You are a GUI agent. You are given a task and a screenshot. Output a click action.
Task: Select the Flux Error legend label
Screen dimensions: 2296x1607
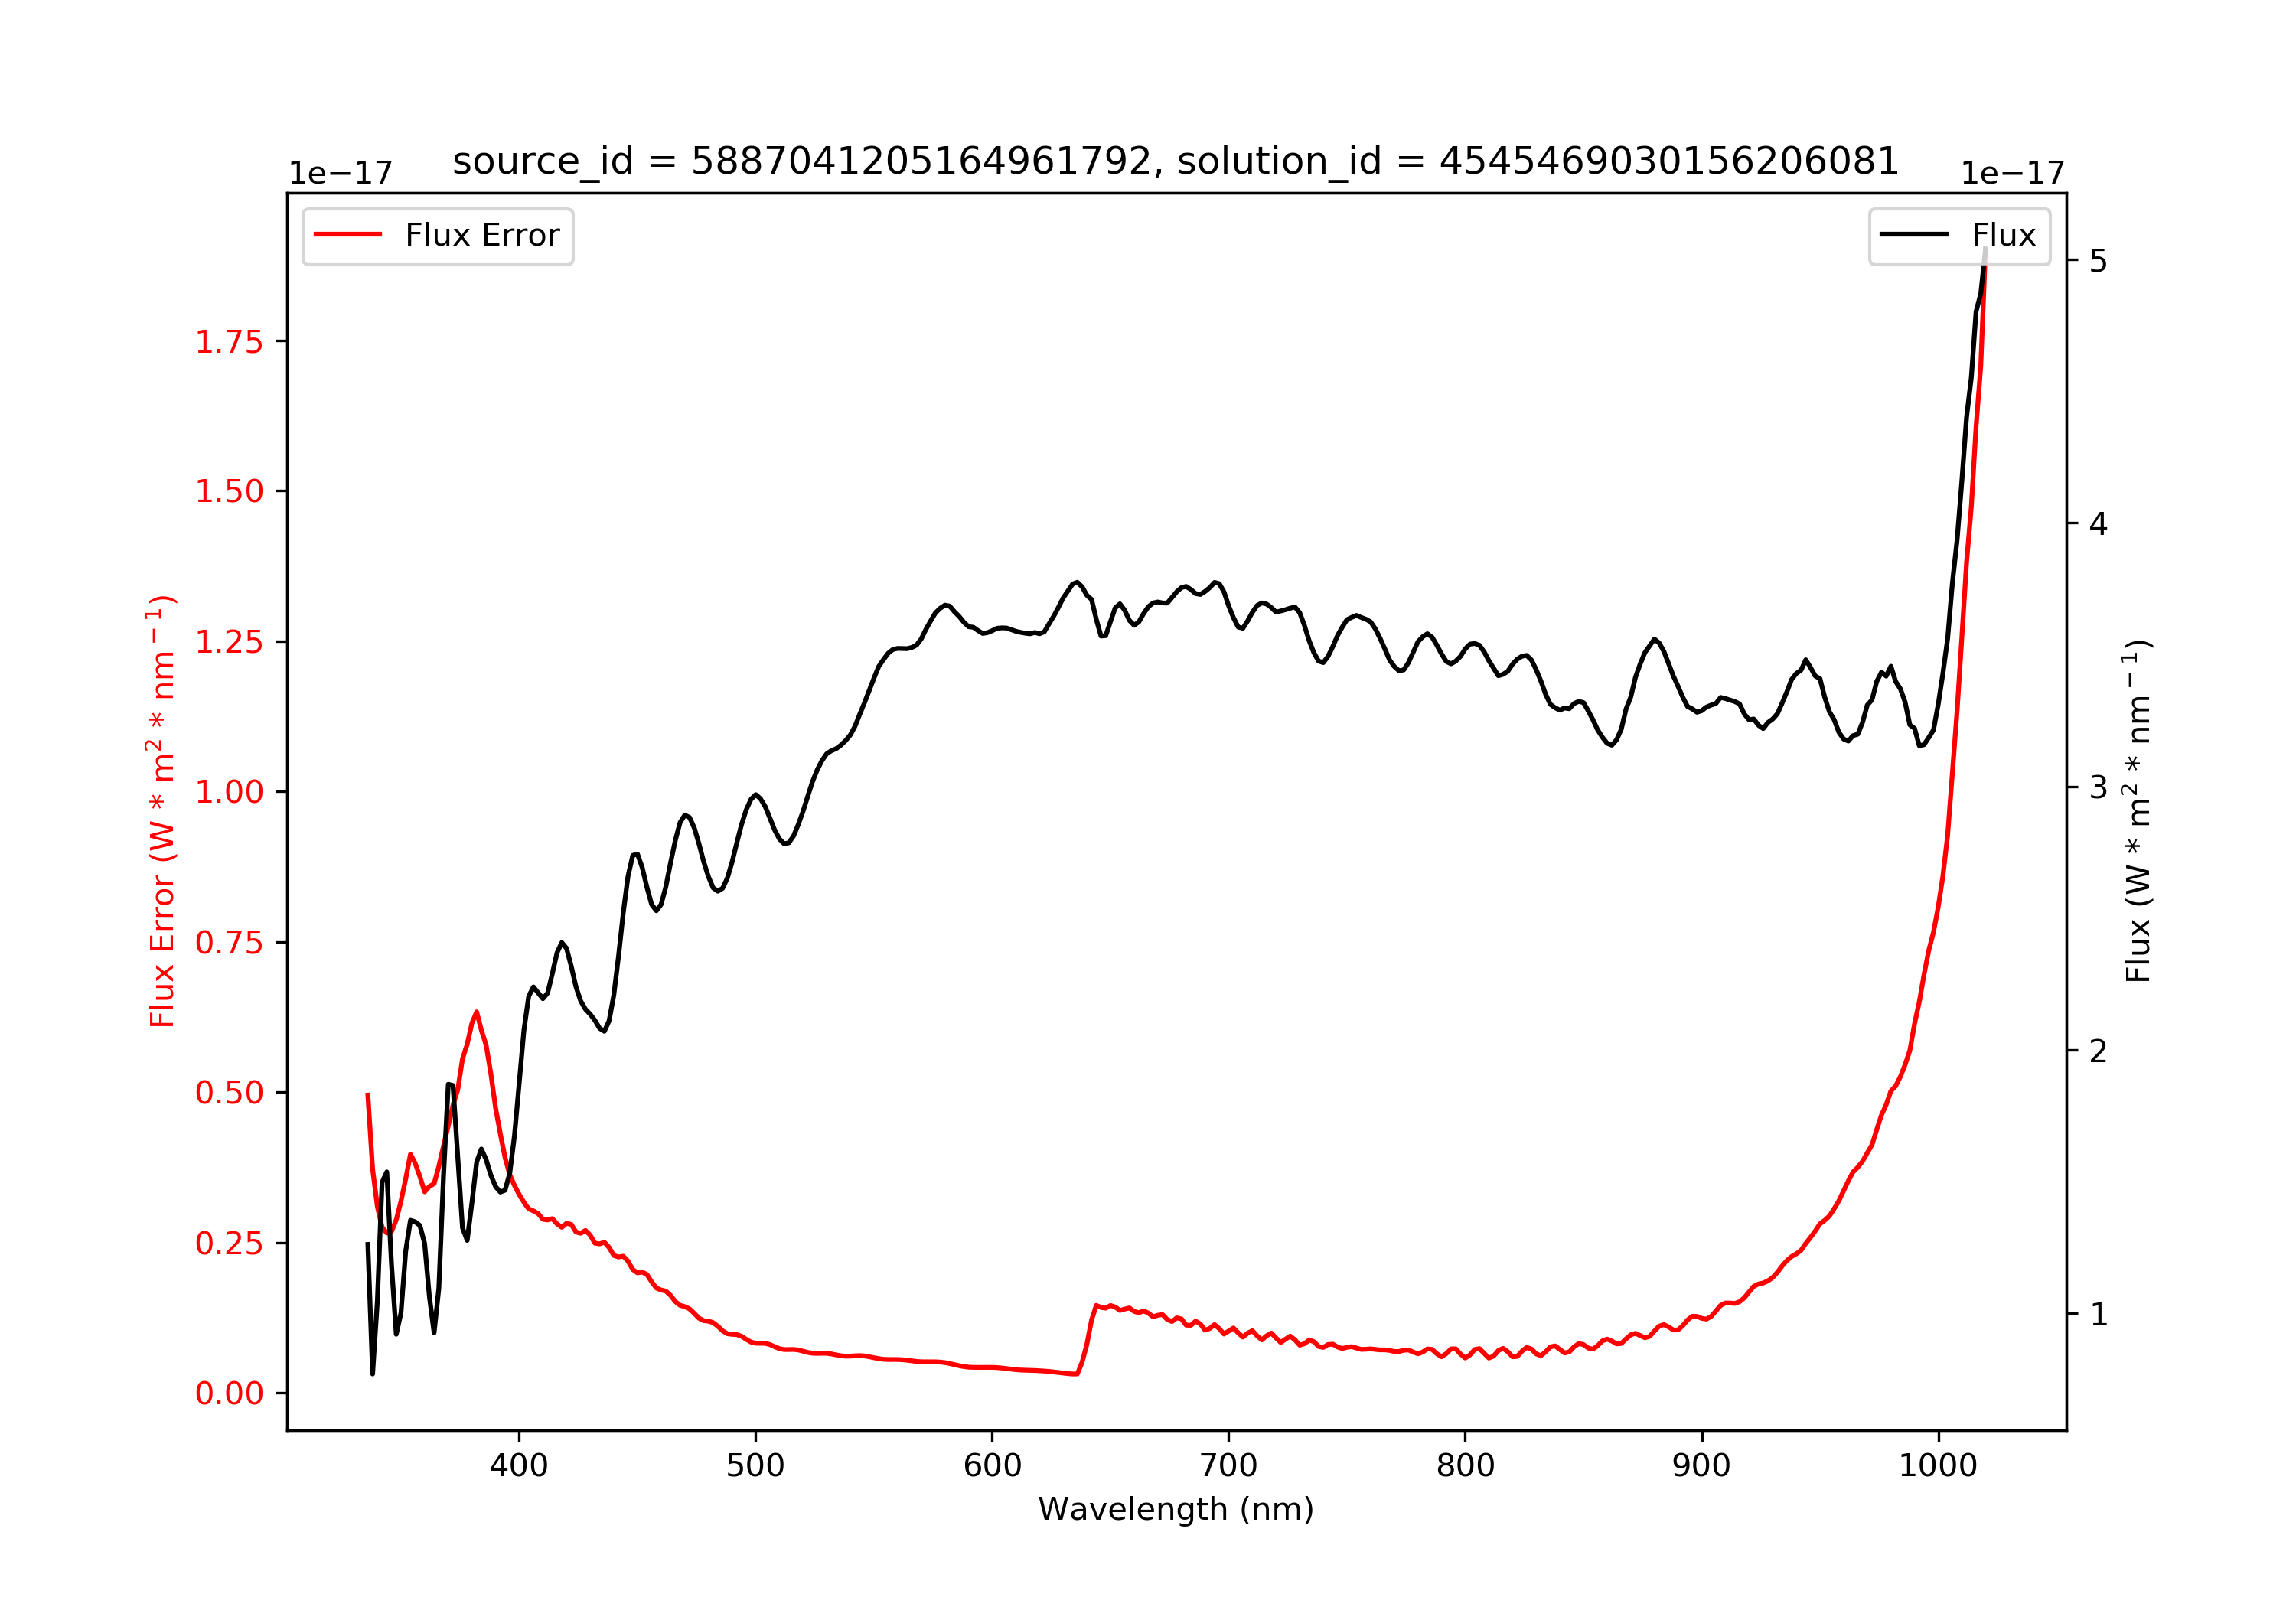482,236
